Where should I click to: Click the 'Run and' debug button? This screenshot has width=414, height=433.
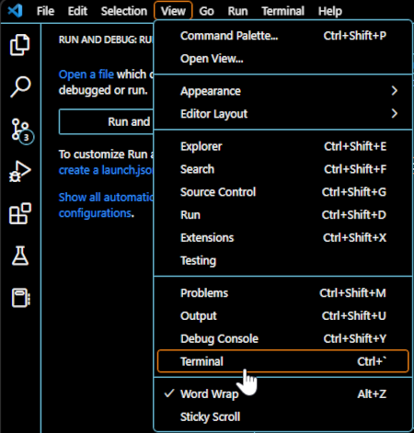(x=106, y=121)
